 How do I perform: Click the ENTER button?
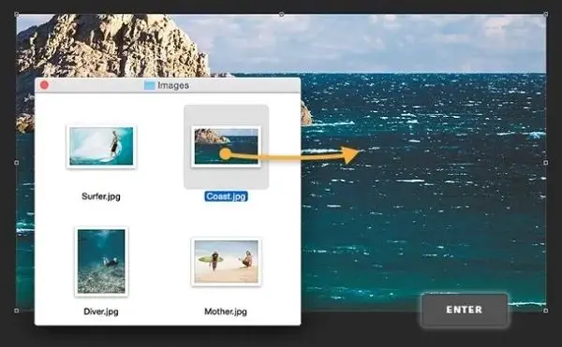[x=465, y=310]
